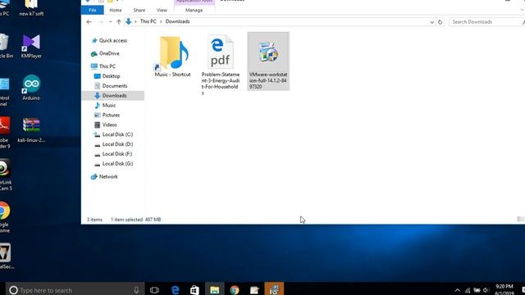Click the '3 items' status bar text

tap(94, 220)
